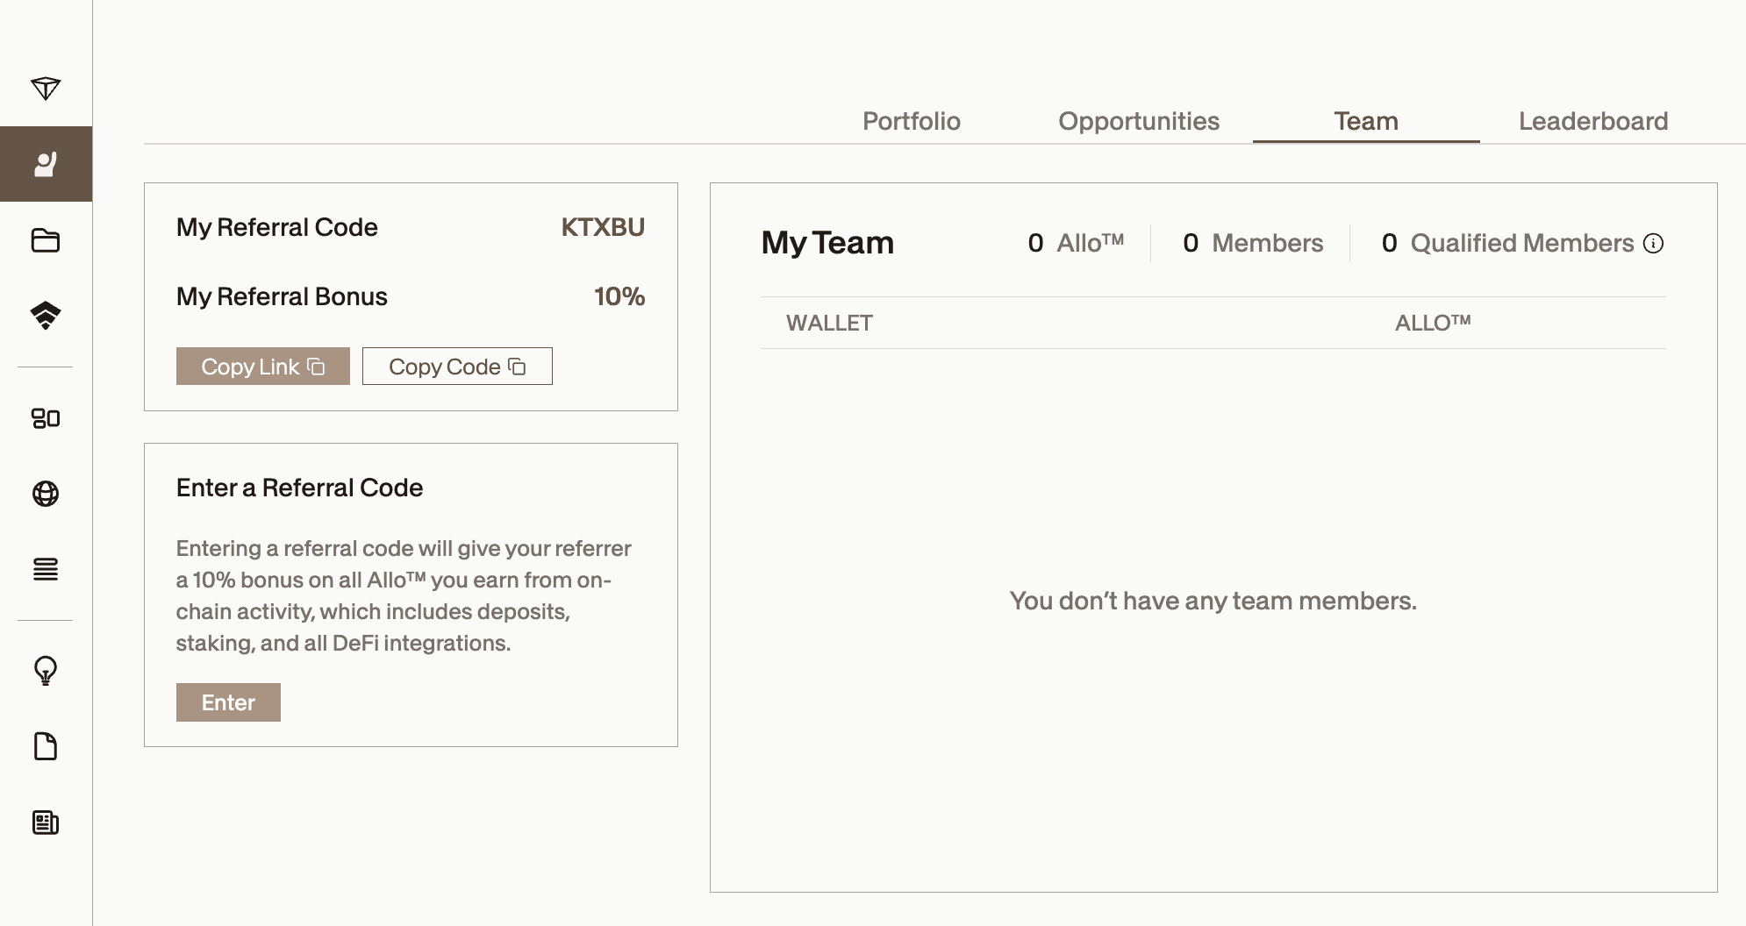The height and width of the screenshot is (926, 1746).
Task: Click the ALLO™ column header
Action: [1432, 324]
